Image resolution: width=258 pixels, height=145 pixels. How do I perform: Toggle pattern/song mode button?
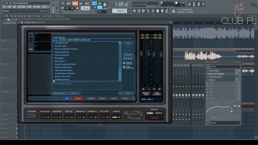pos(62,8)
